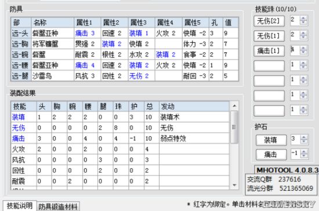Click the 发动 column header
This screenshot has height=211, width=319.
tap(194, 106)
